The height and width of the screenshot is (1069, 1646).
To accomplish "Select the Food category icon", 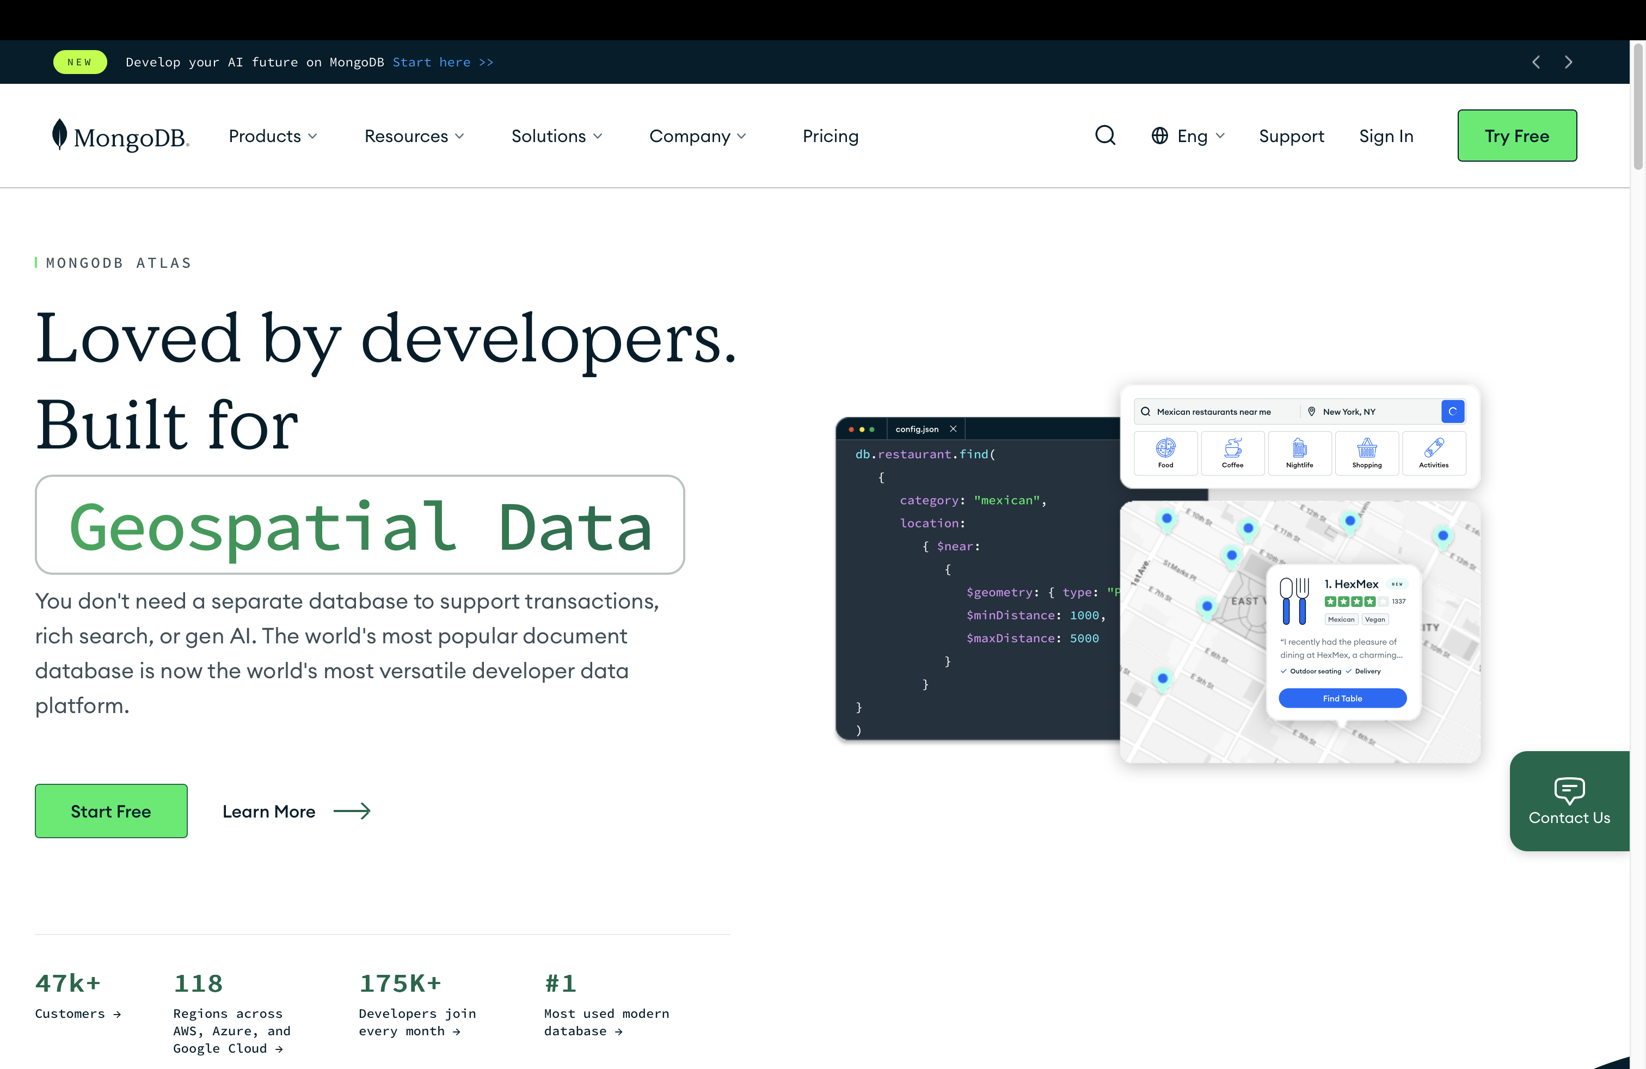I will [x=1165, y=453].
